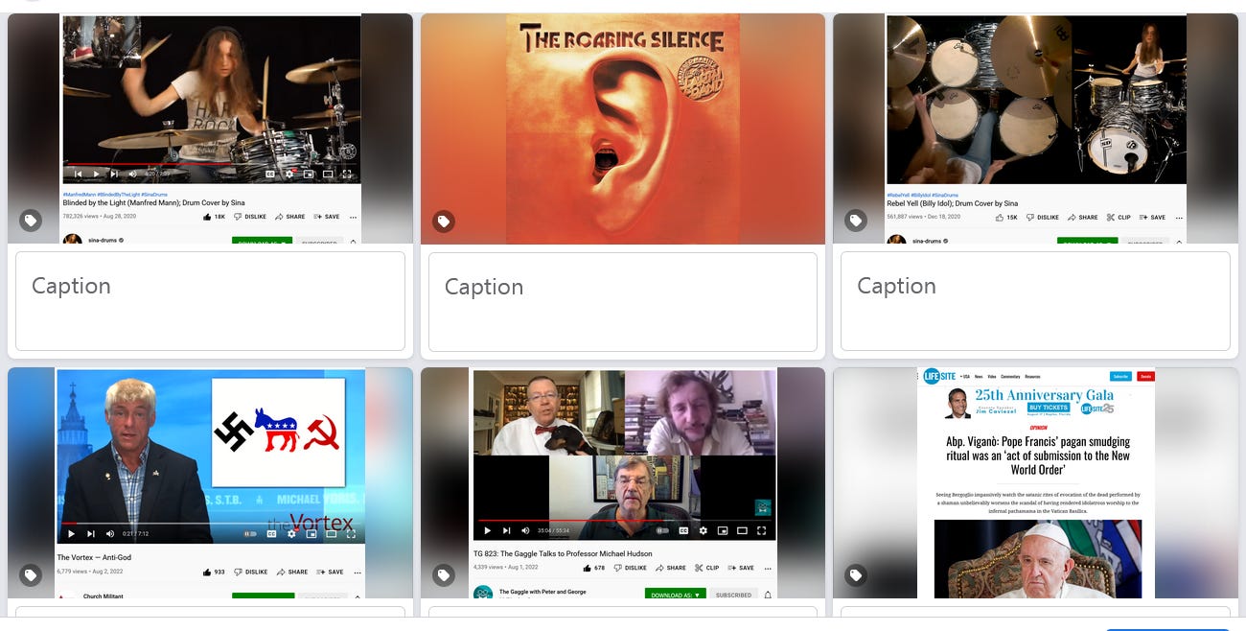Open alt-text tag on The Gaggle image
This screenshot has height=631, width=1246.
click(443, 575)
